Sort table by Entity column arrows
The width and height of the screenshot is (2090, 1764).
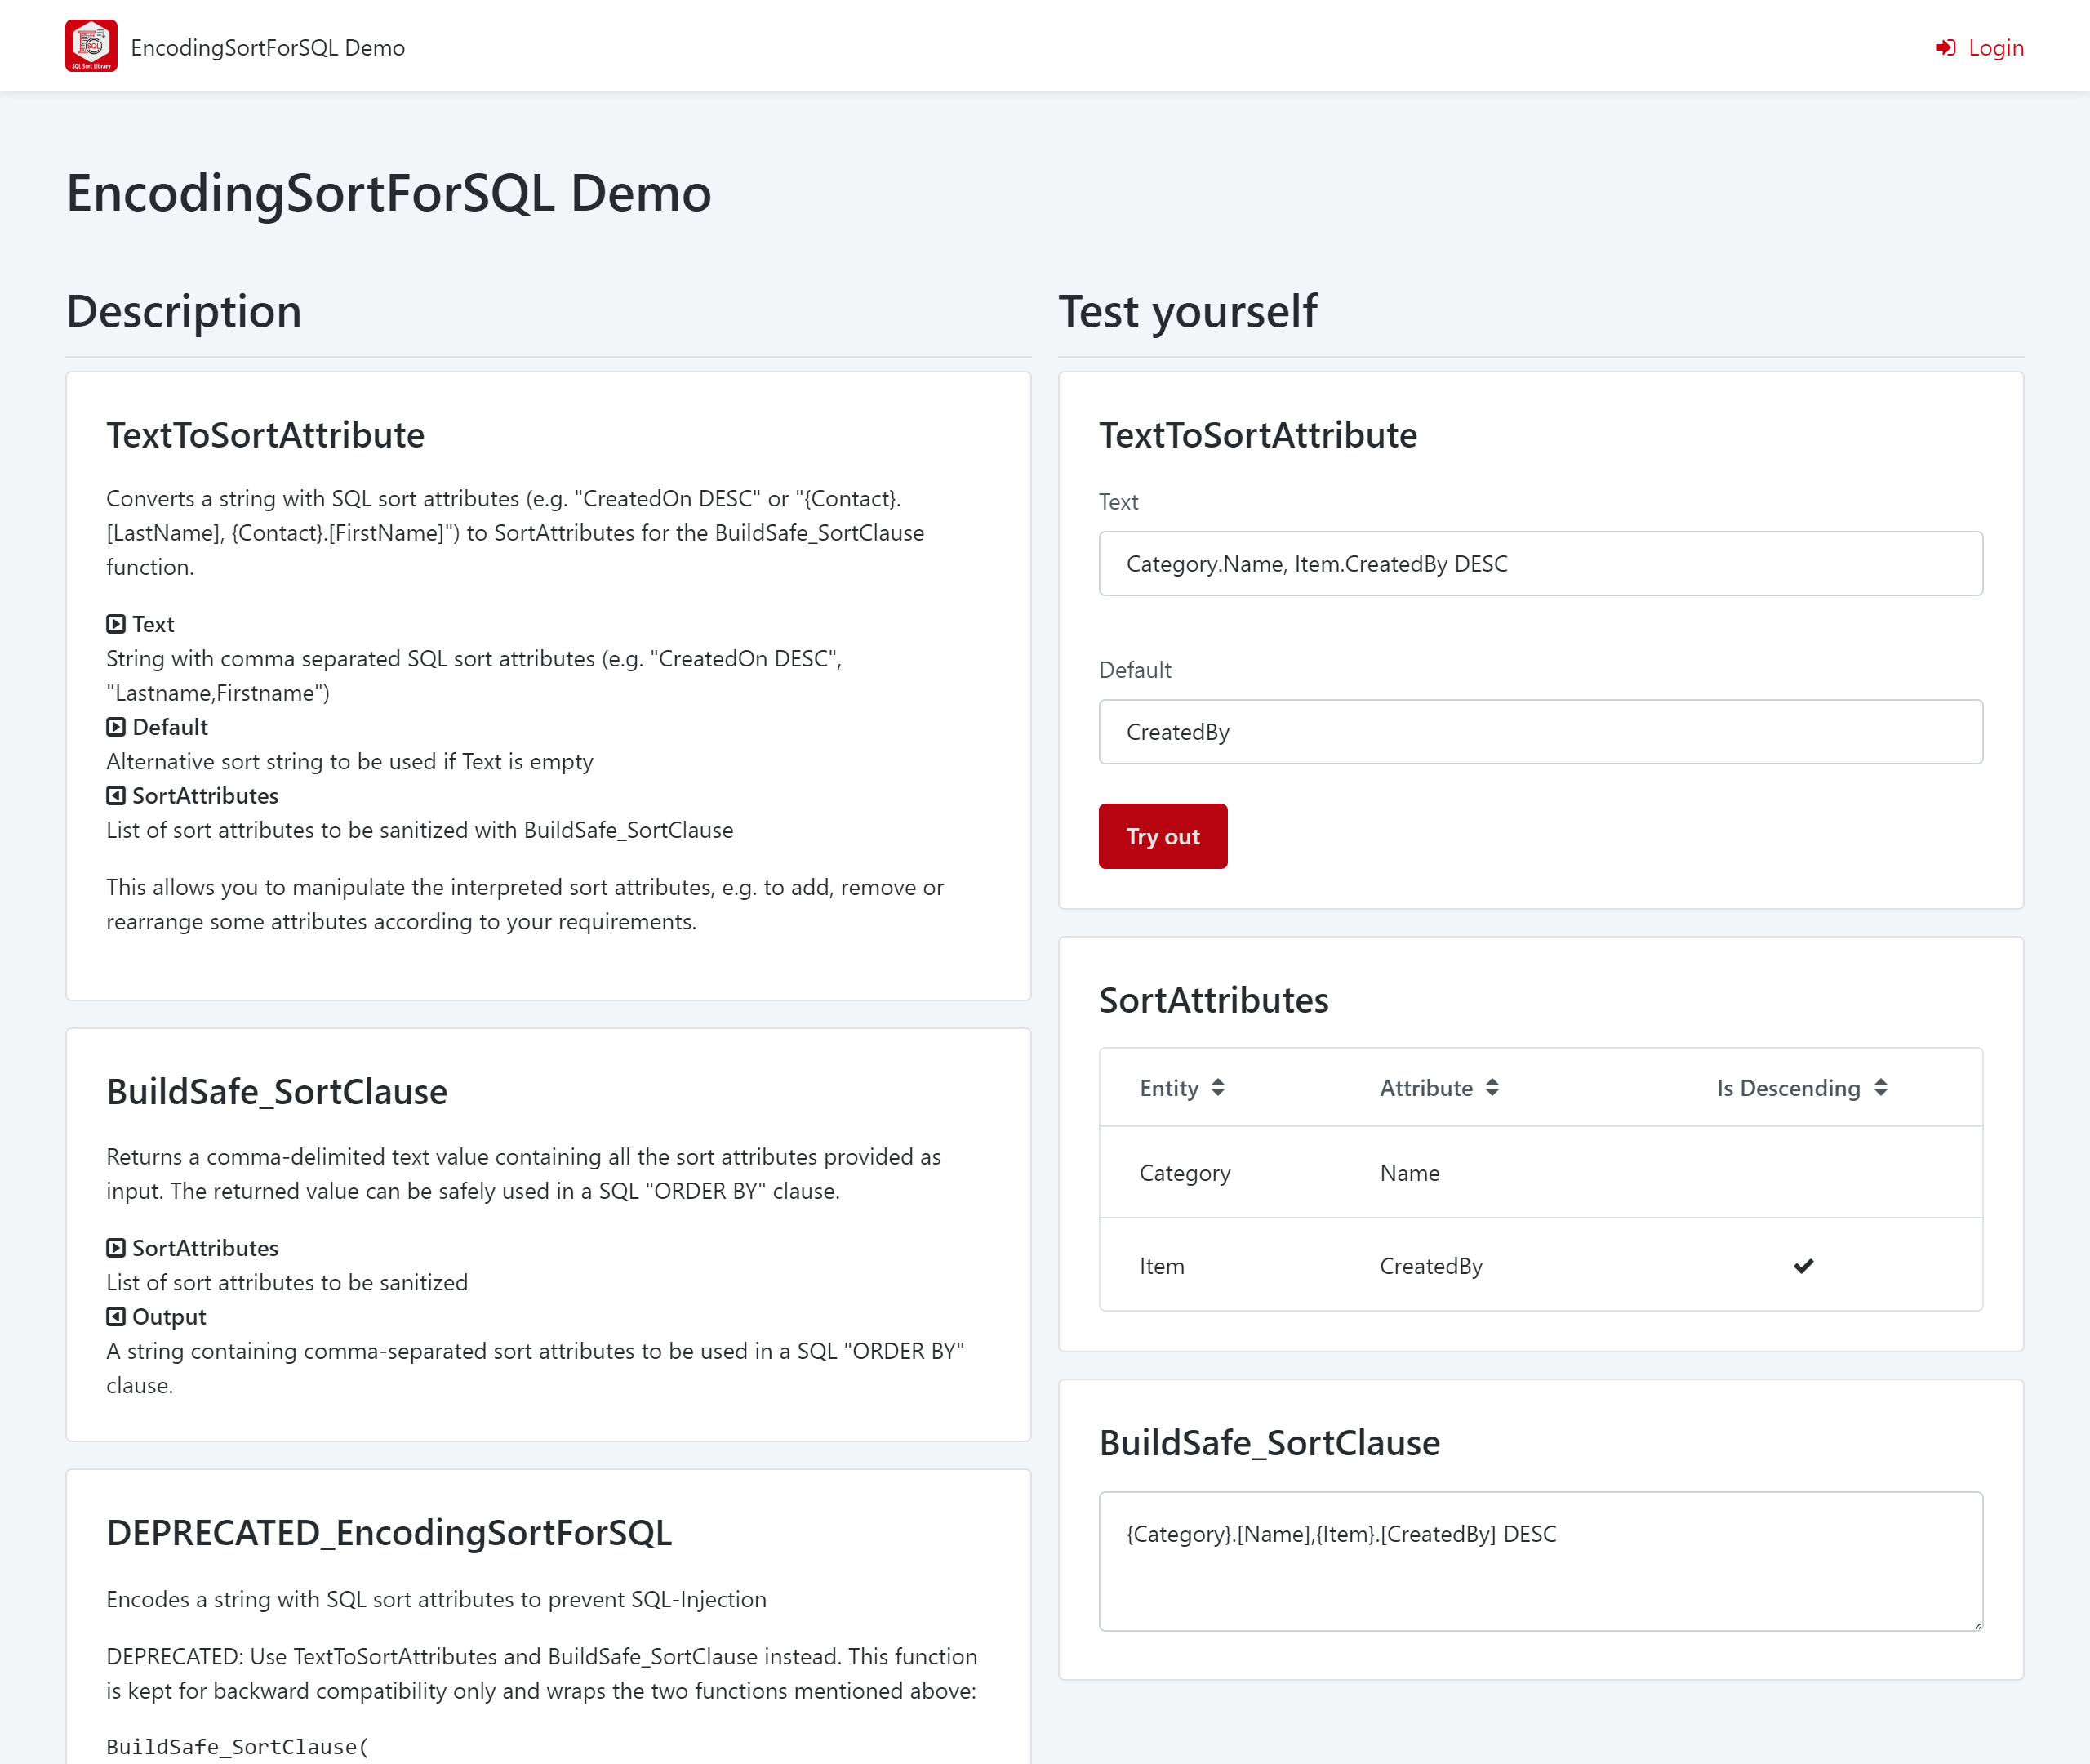[x=1217, y=1088]
